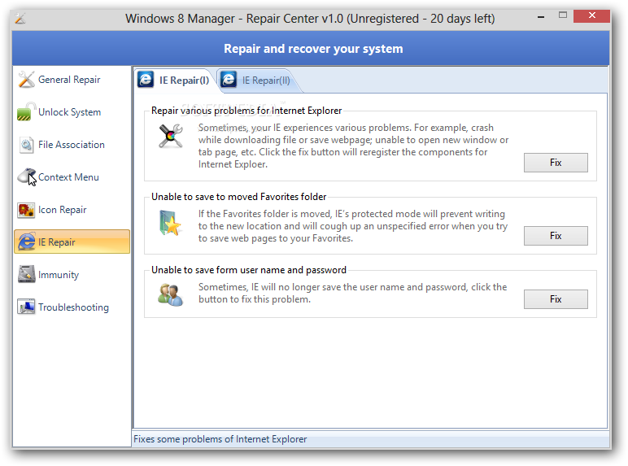Screen dimensions: 628x466
Task: Click the IE Repair sidebar Explorer icon
Action: [x=26, y=242]
